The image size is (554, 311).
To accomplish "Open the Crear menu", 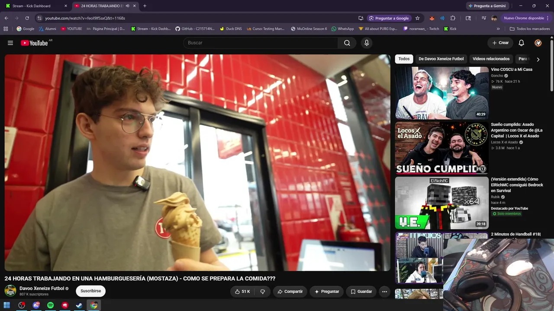I will 500,43.
